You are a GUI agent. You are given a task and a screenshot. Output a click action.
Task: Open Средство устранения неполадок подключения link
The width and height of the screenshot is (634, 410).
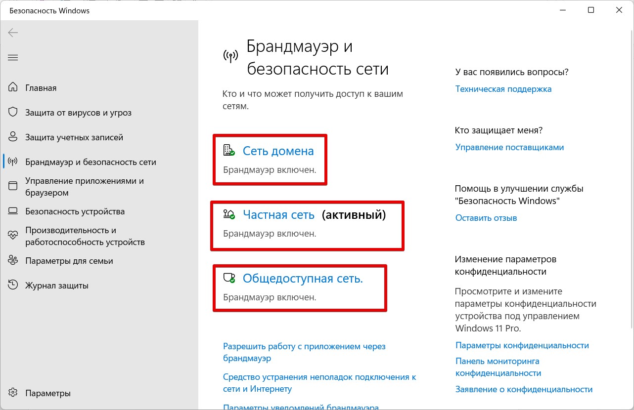(x=319, y=383)
